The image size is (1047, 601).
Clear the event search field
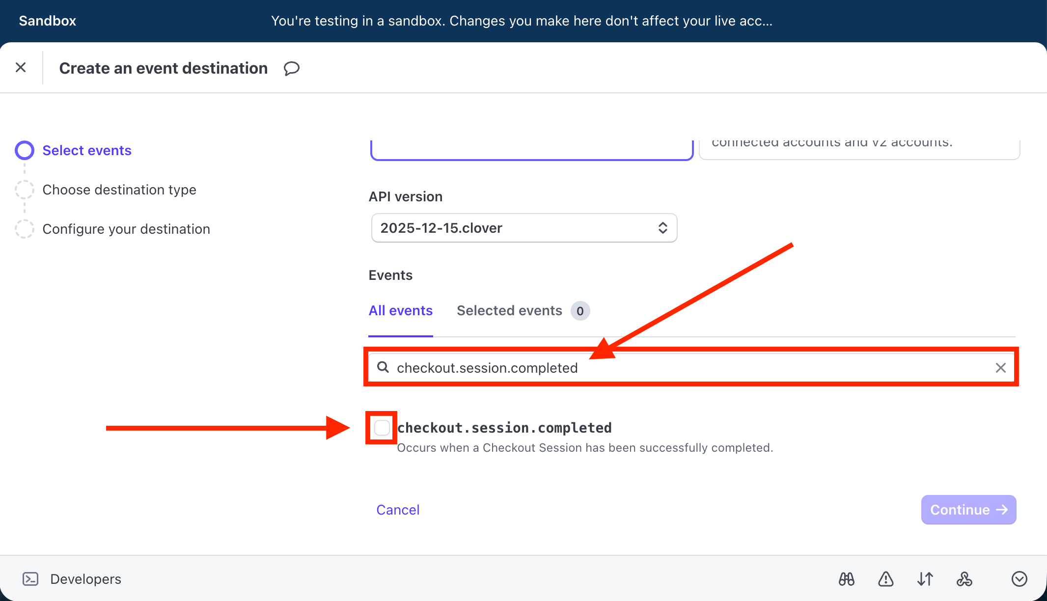[1000, 368]
